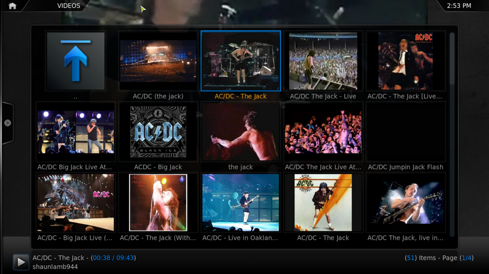489x274 pixels.
Task: Click the VIDEOS breadcrumb label
Action: coord(68,6)
